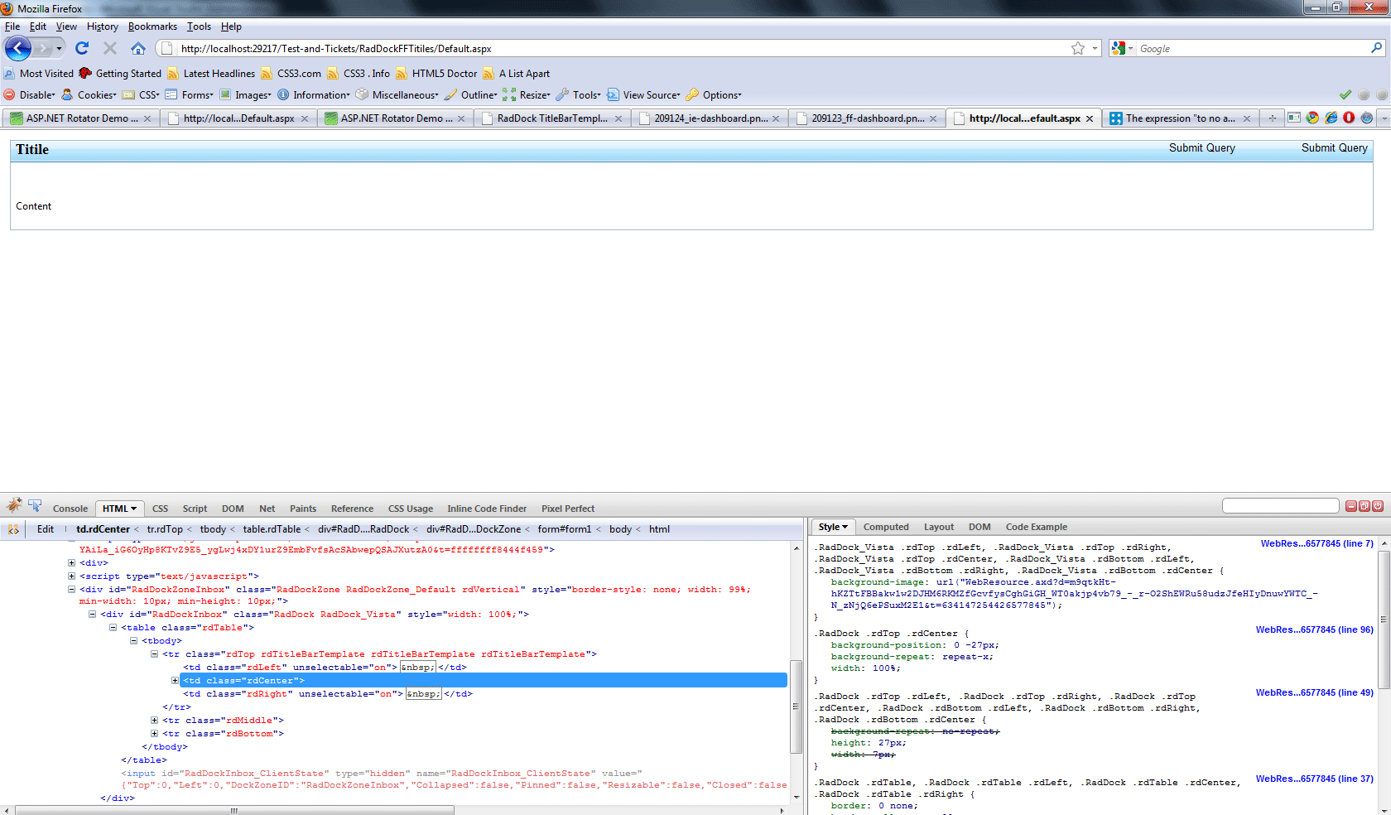Screen dimensions: 1391x815
Task: Click the Firebug search input field
Action: [x=1280, y=506]
